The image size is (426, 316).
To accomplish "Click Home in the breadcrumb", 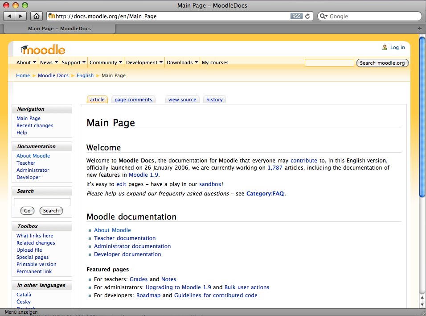I will tap(23, 75).
